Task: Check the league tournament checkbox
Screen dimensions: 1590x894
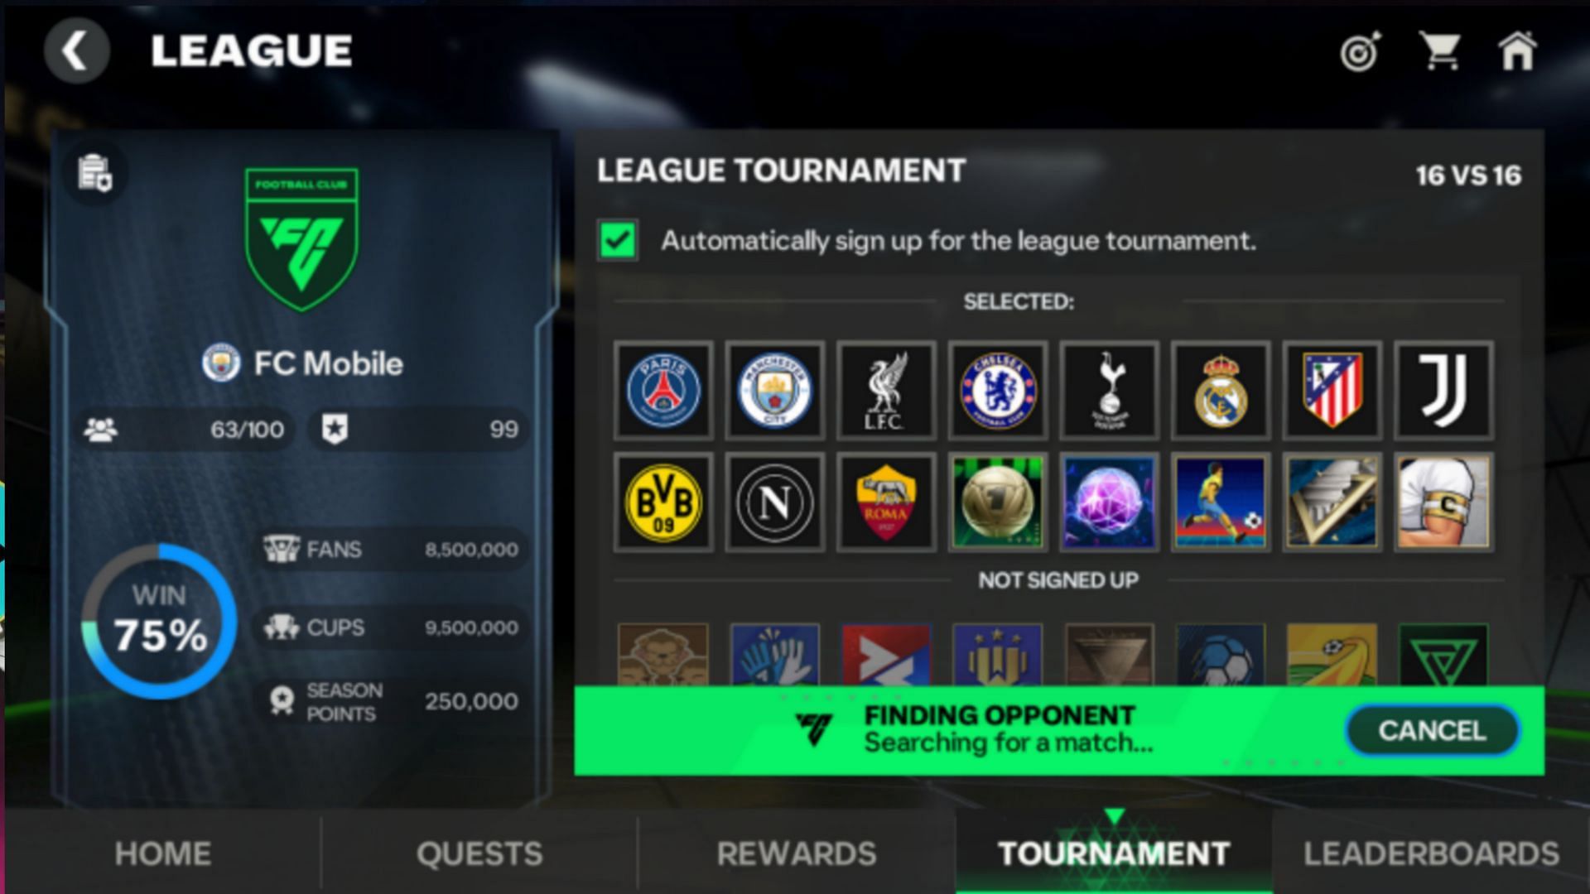Action: click(x=617, y=241)
